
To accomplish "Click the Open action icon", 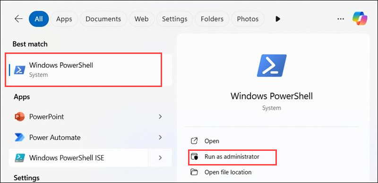I will 194,141.
